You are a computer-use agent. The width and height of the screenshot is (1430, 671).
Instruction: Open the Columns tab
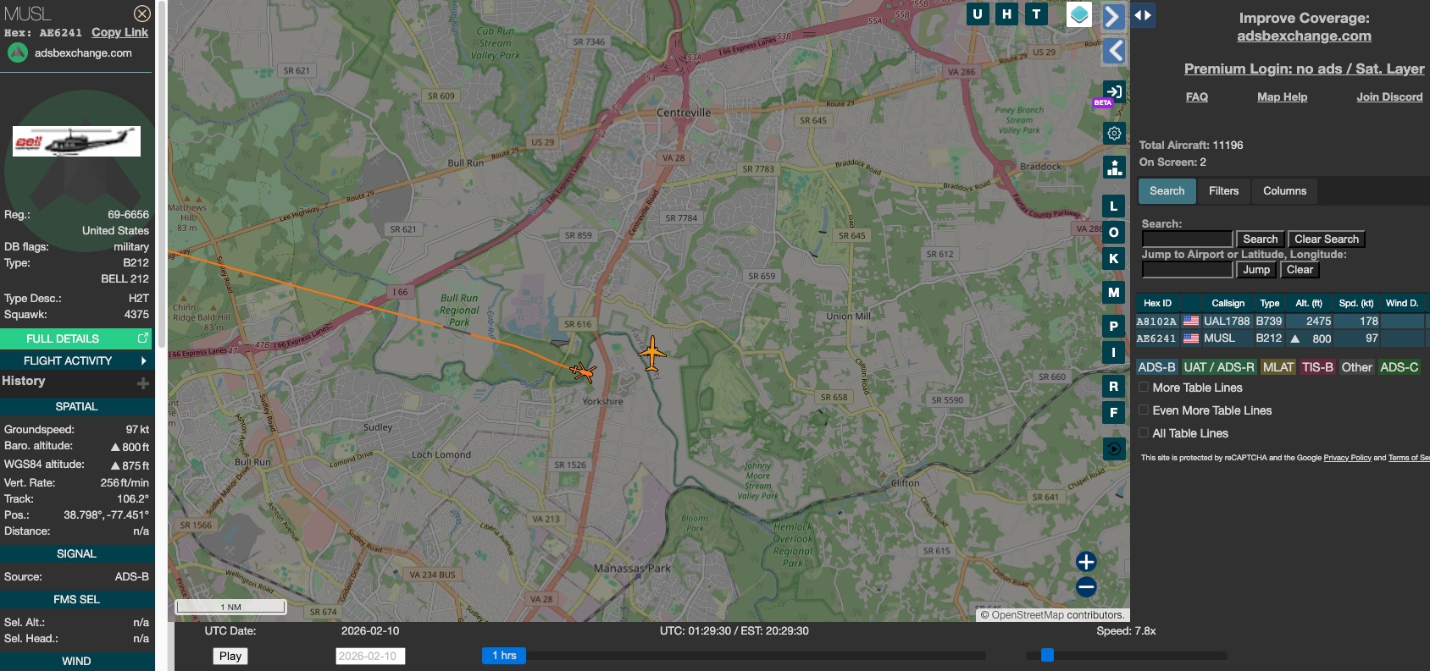tap(1284, 191)
